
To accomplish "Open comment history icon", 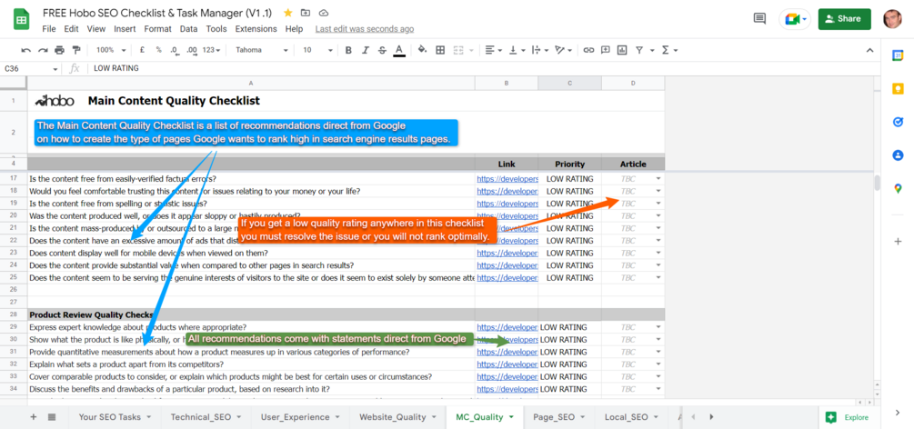I will [x=759, y=19].
